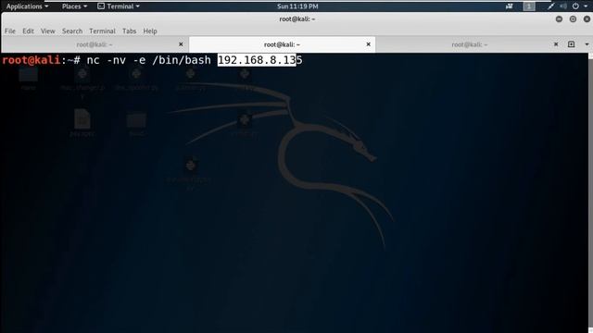Open the Terminal app menu in top bar

tap(119, 6)
